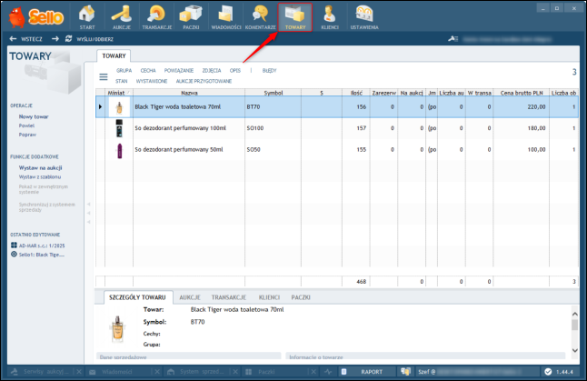Open the Stan filter dropdown
The width and height of the screenshot is (587, 381).
click(x=122, y=81)
